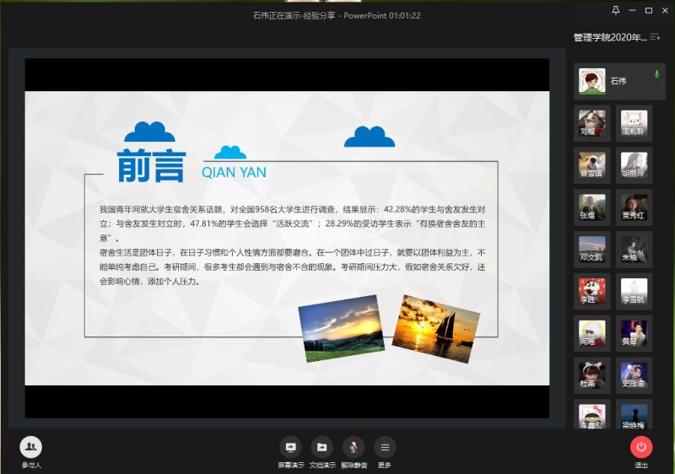The height and width of the screenshot is (474, 675).
Task: Choose participant 邓文凯 tile
Action: [x=591, y=248]
